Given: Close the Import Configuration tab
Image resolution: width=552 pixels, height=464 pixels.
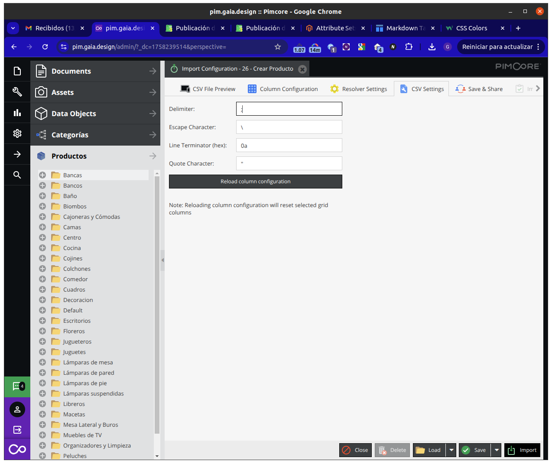Looking at the screenshot, I should tap(302, 69).
